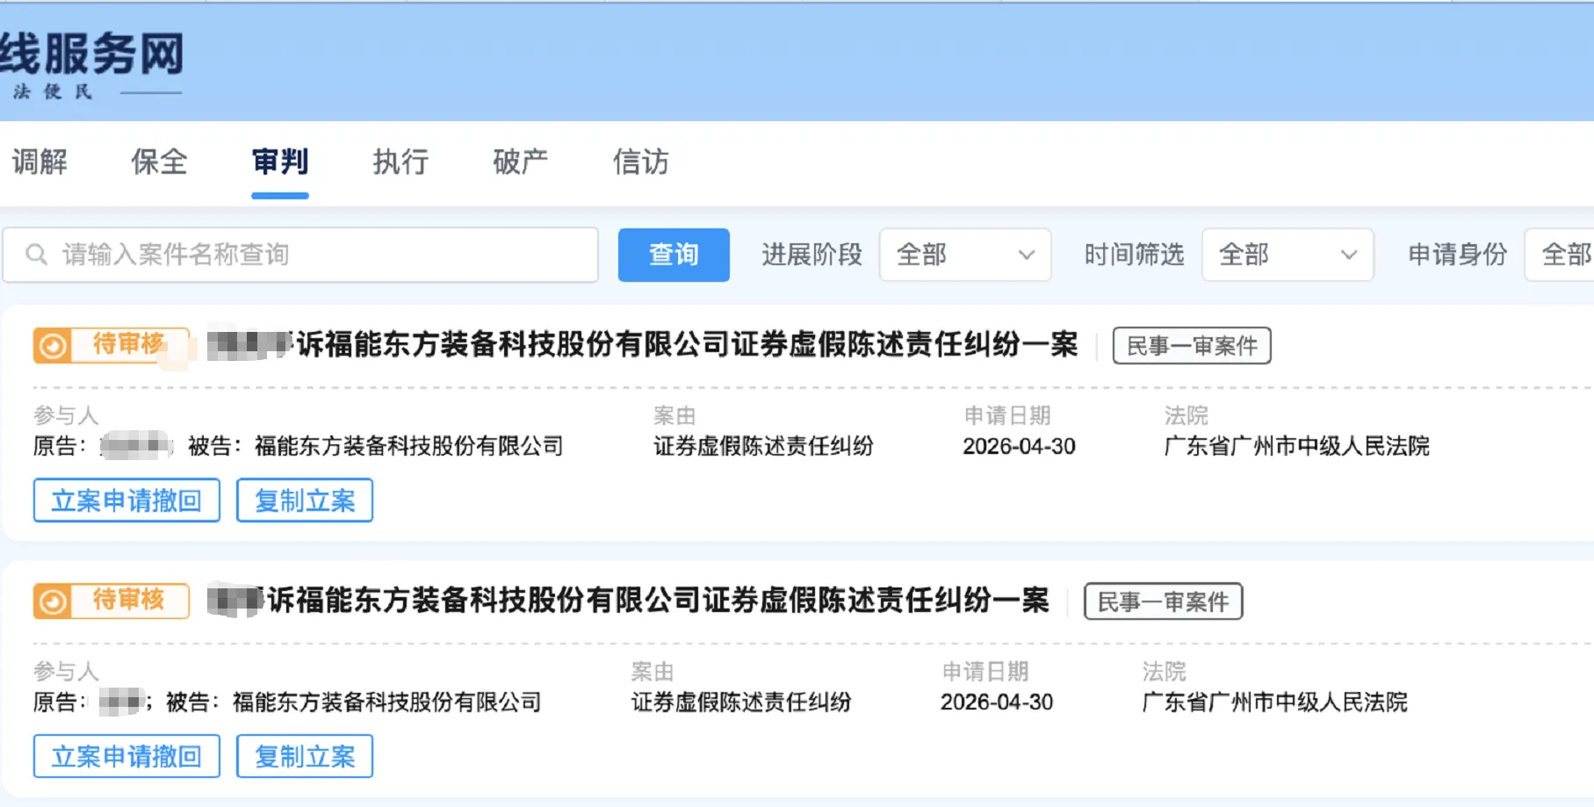
Task: Click the 时间筛选 label
Action: 1134,255
